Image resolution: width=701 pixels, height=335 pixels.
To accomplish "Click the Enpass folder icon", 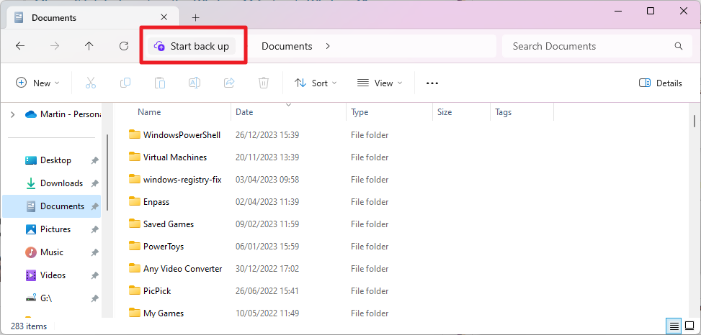I will (x=135, y=201).
